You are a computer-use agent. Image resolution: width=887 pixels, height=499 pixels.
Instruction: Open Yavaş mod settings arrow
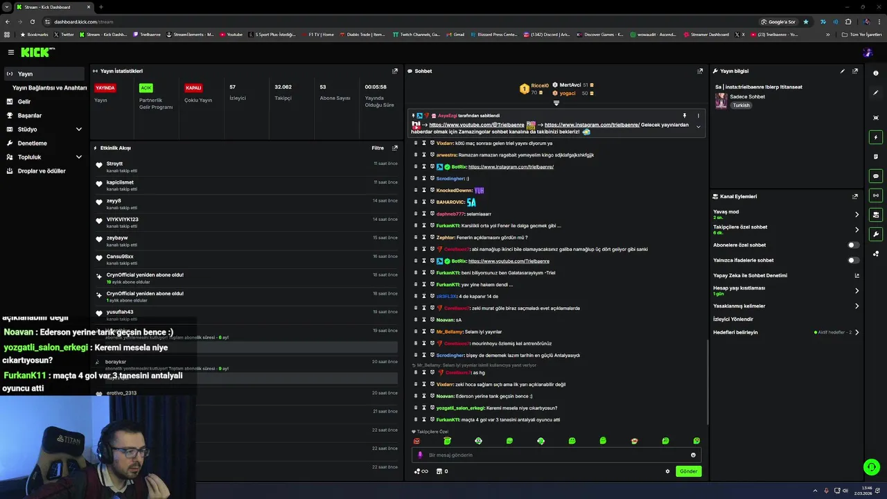click(857, 214)
